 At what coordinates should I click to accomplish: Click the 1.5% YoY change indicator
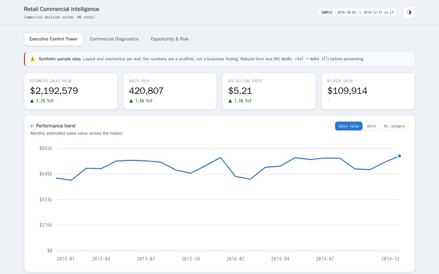click(x=240, y=101)
